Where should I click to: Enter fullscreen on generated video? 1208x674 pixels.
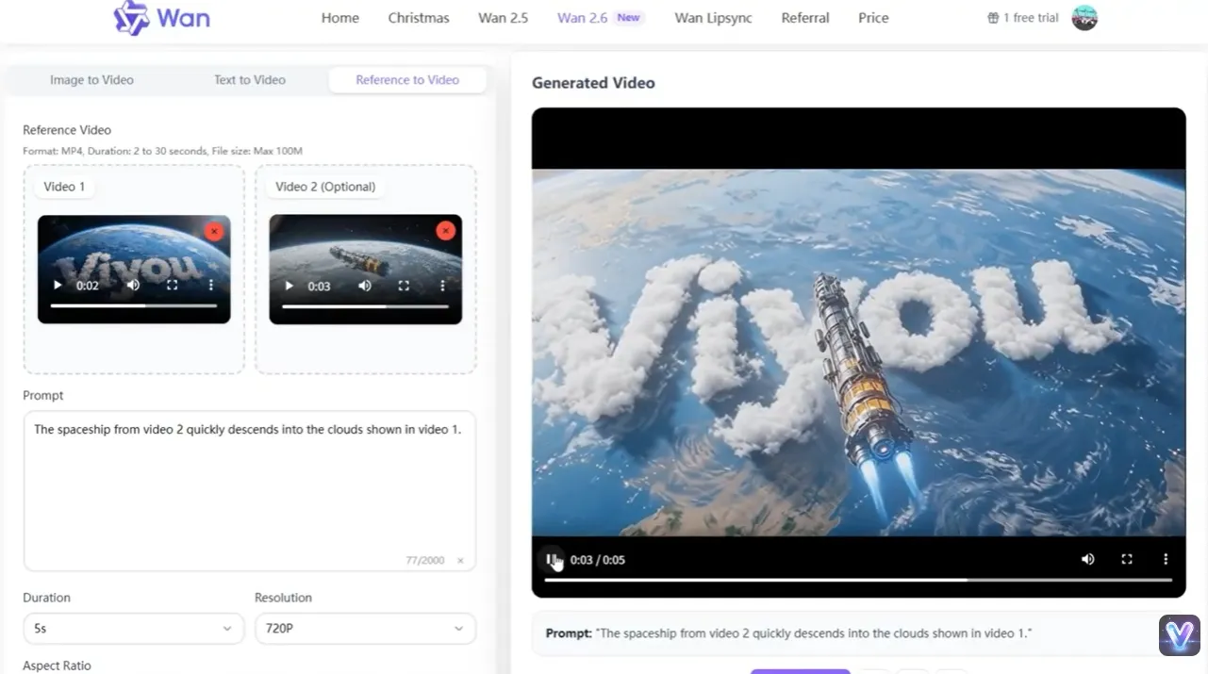(x=1126, y=559)
